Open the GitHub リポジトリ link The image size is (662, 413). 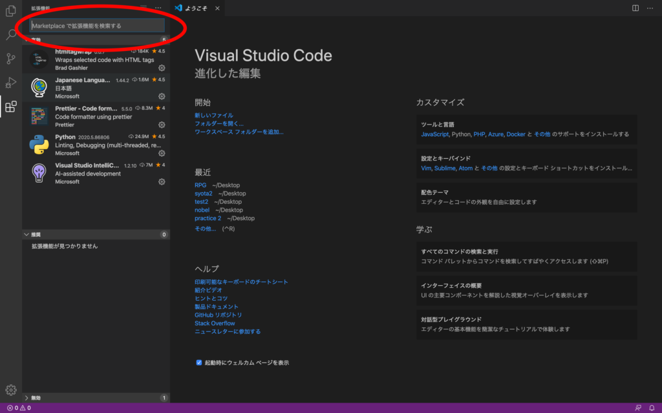click(x=219, y=315)
